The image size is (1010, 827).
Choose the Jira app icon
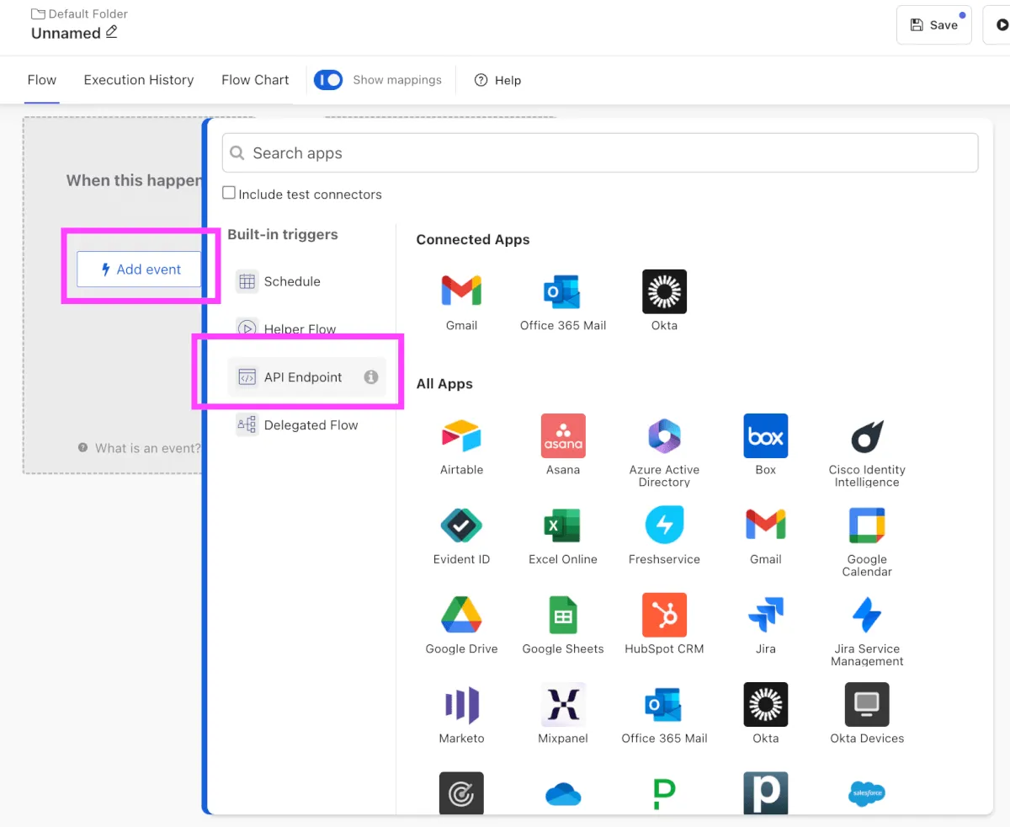(765, 615)
